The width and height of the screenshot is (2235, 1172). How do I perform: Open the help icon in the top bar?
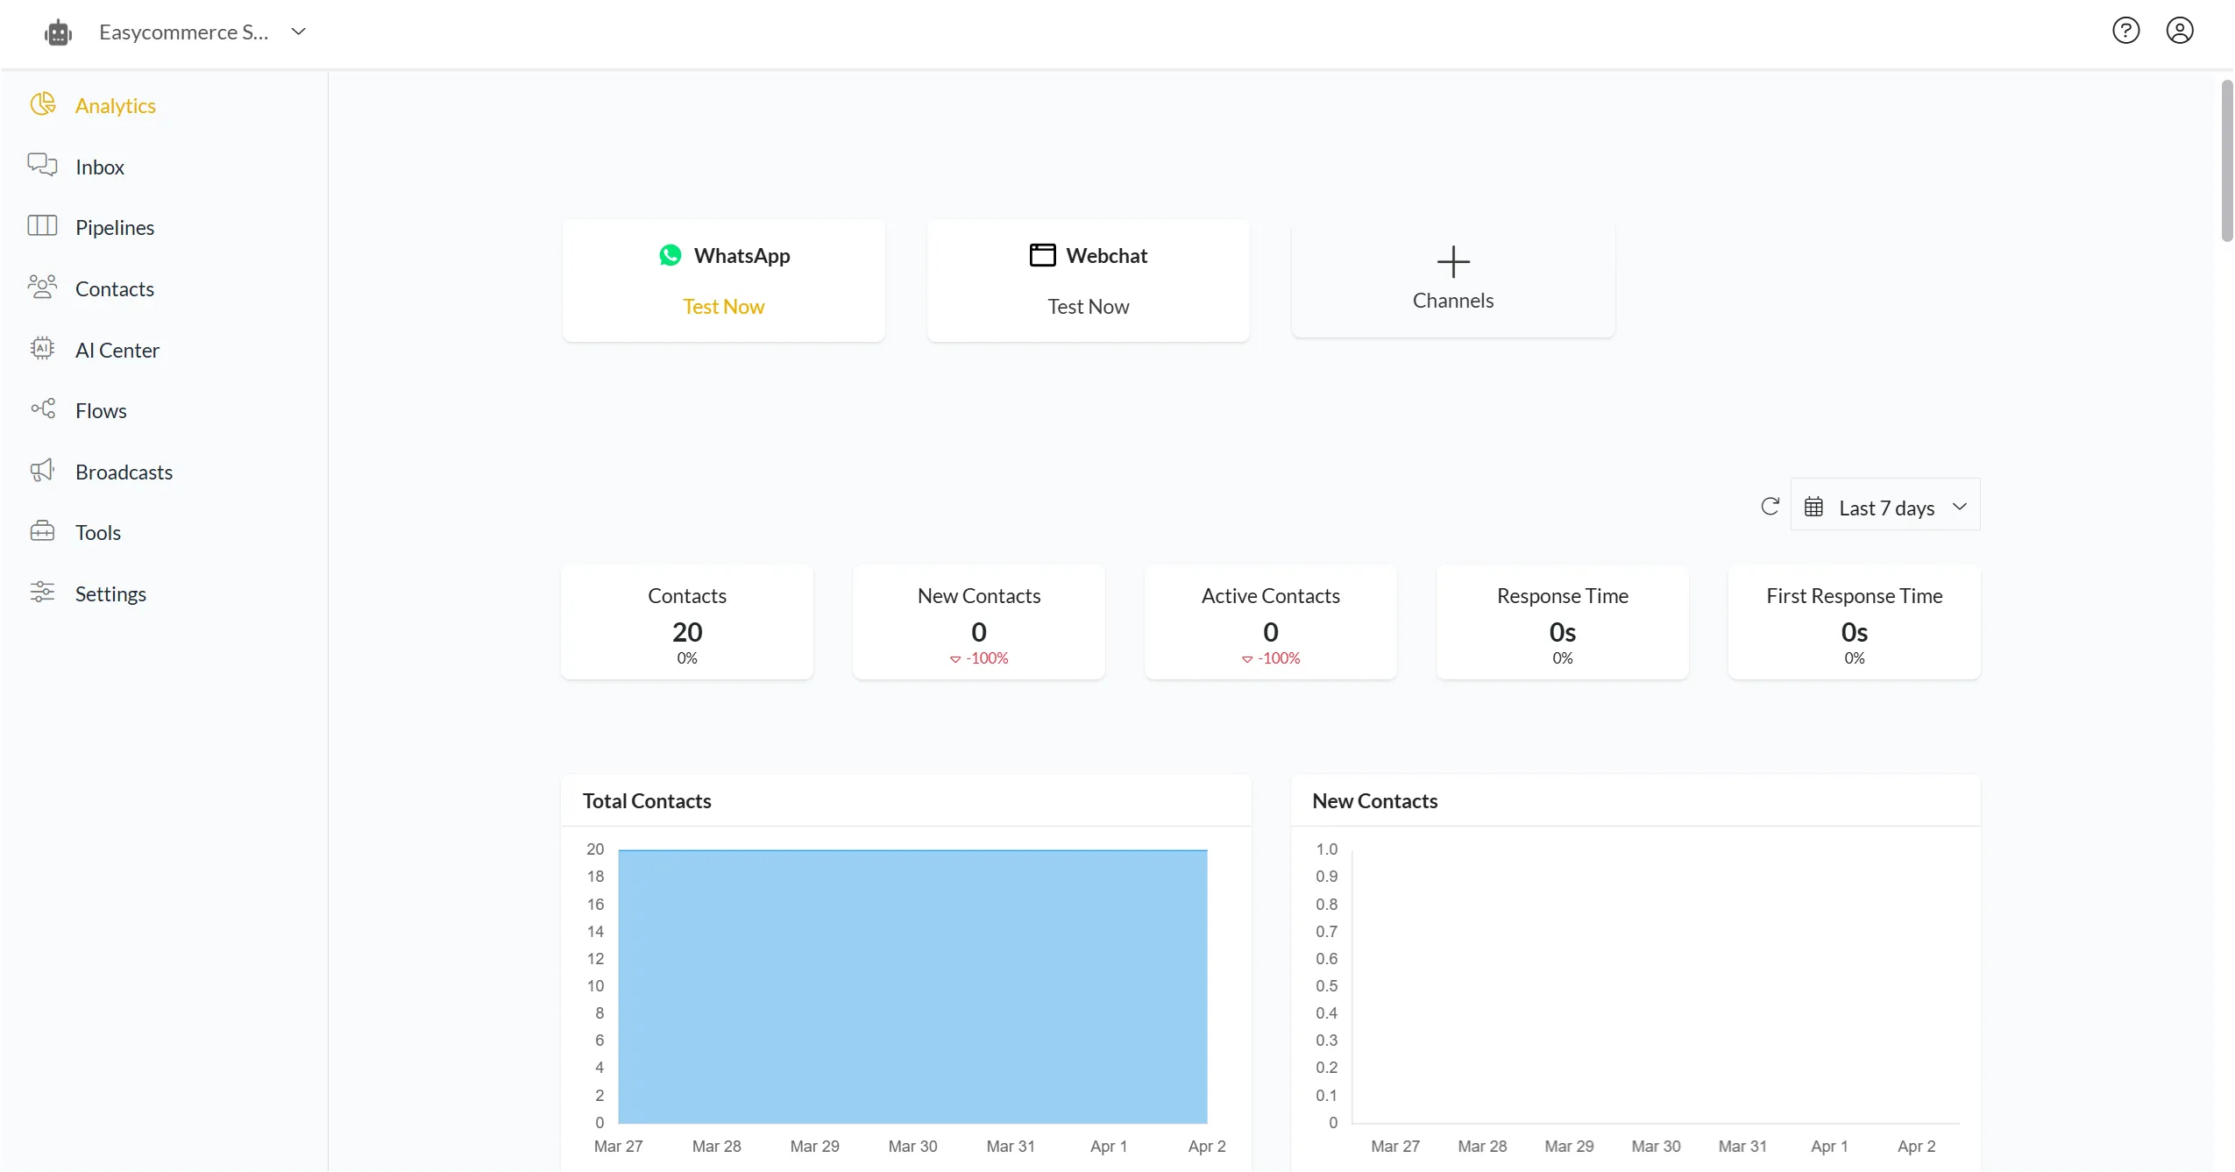2125,31
